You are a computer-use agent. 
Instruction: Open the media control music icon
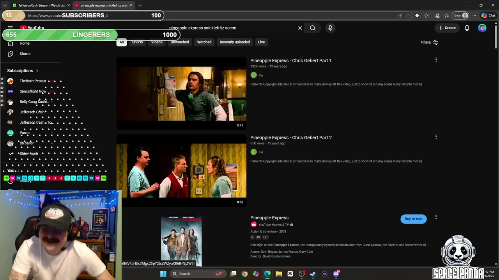click(x=437, y=16)
